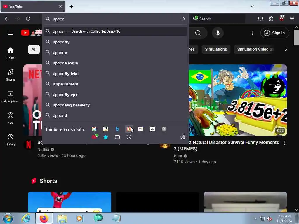Click the Sign in button
Viewport: 299px width, 224px height.
275,33
